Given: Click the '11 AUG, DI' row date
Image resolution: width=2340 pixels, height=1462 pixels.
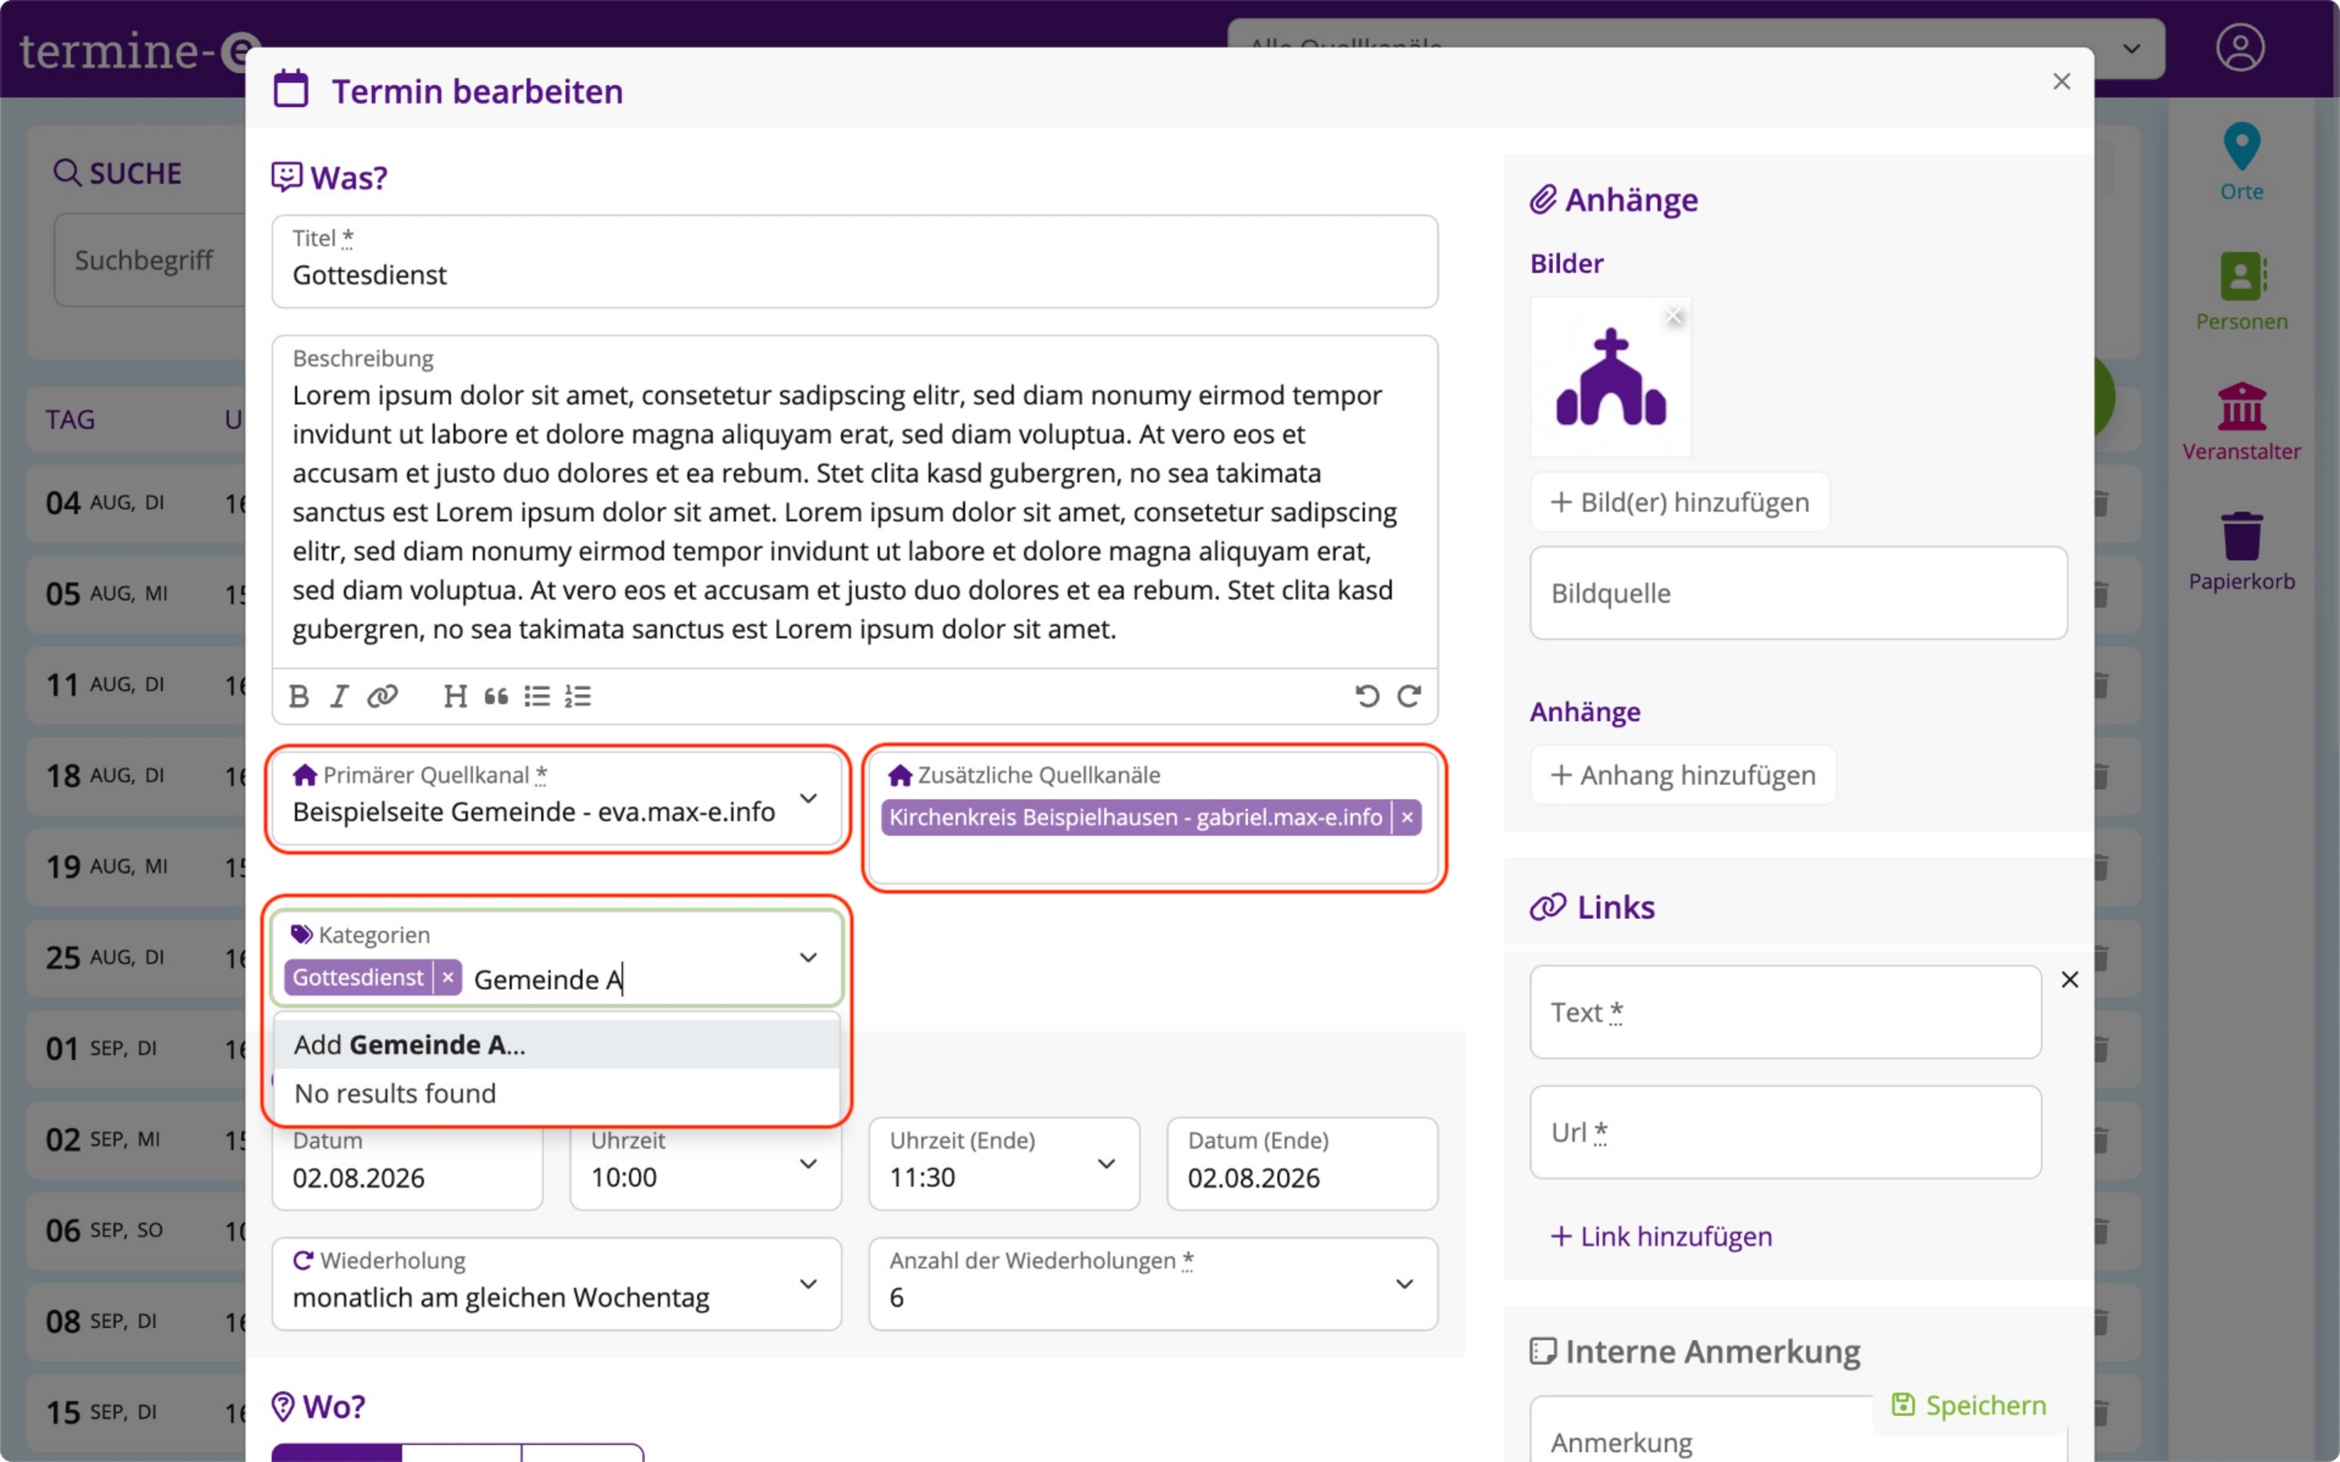Looking at the screenshot, I should [105, 685].
